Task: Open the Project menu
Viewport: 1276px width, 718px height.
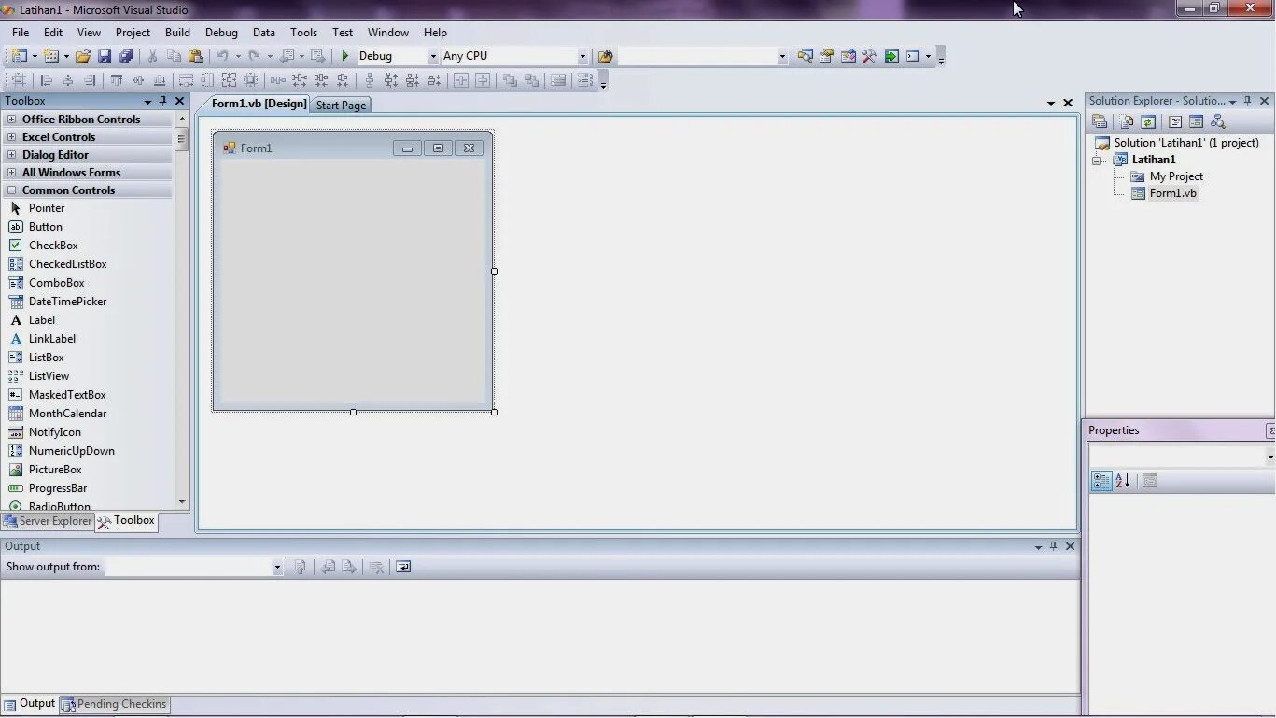Action: [133, 32]
